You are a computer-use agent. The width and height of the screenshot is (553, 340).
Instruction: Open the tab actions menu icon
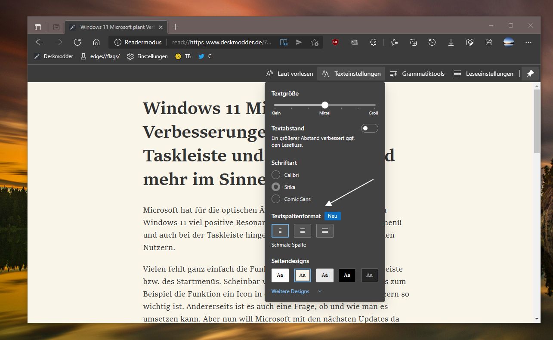[38, 27]
